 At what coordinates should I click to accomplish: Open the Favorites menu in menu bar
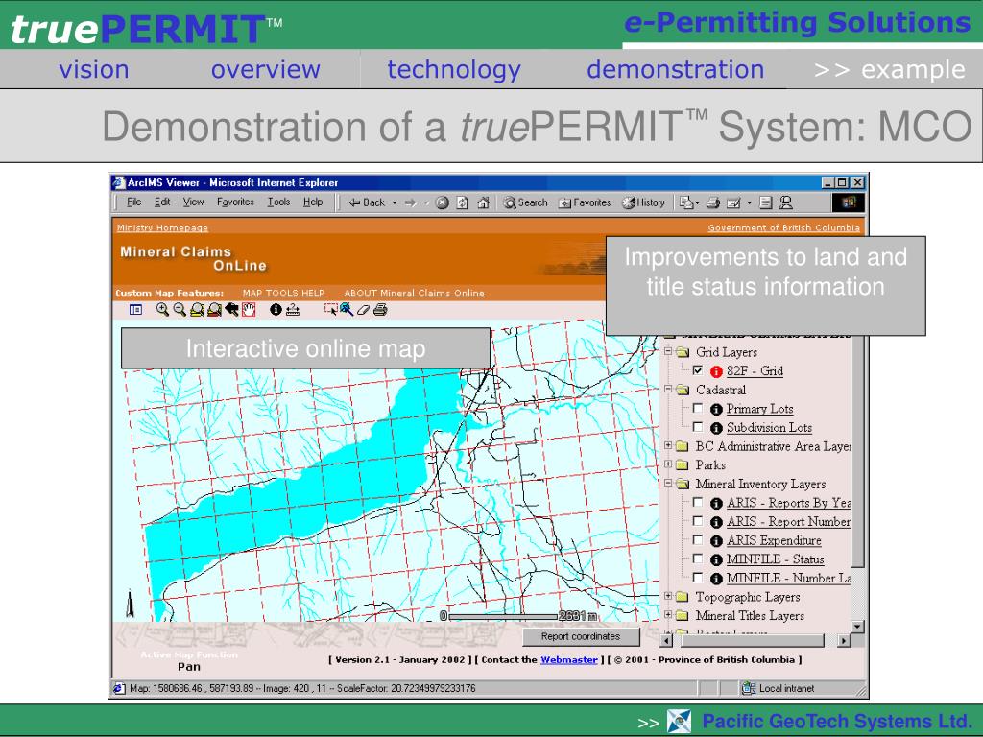coord(236,202)
